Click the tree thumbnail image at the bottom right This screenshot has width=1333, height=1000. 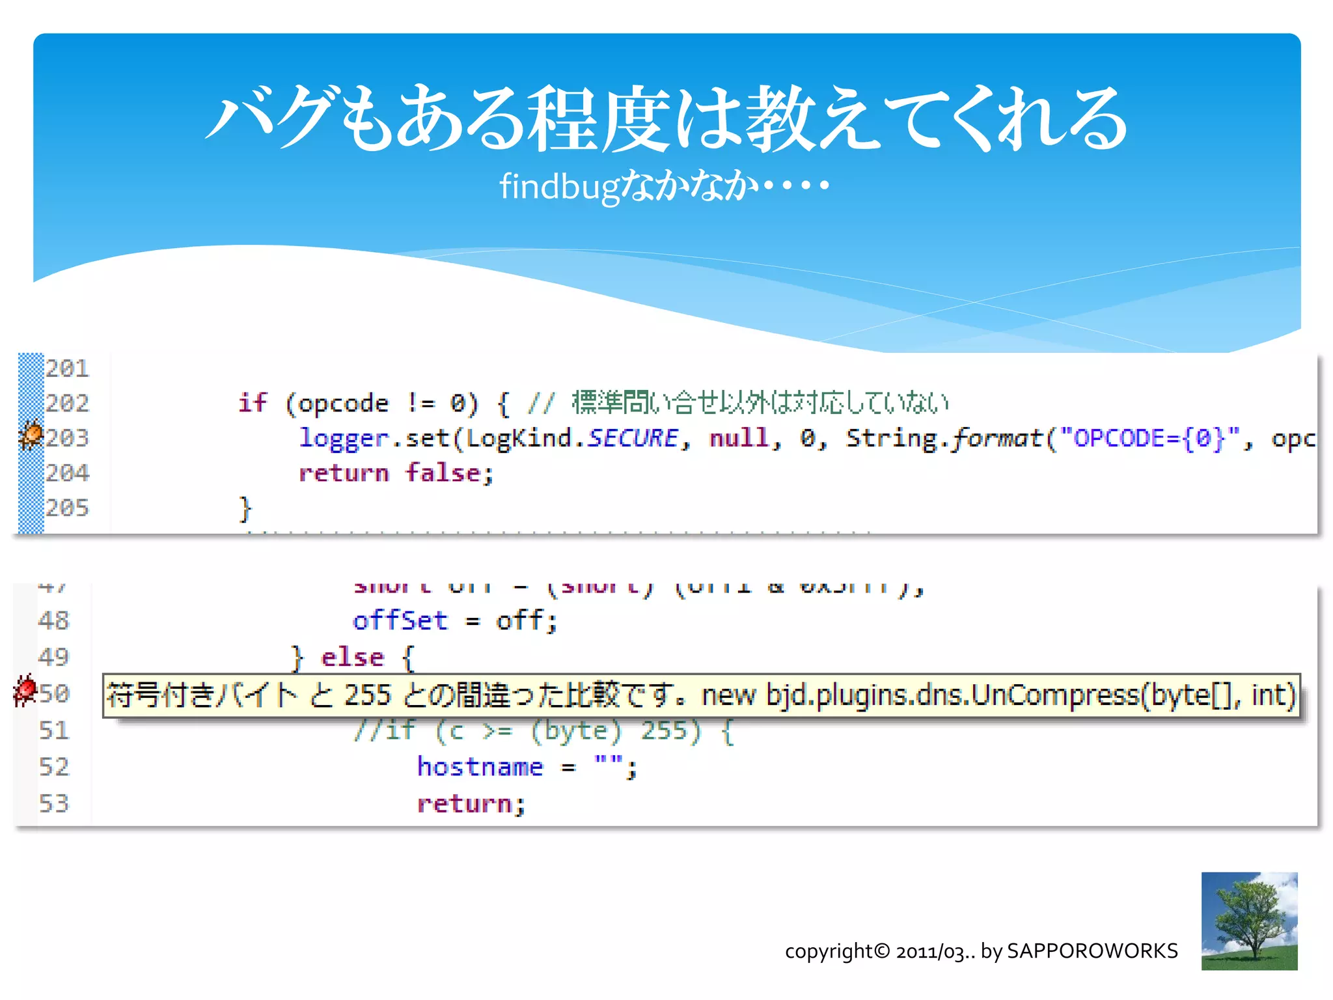pos(1249,921)
